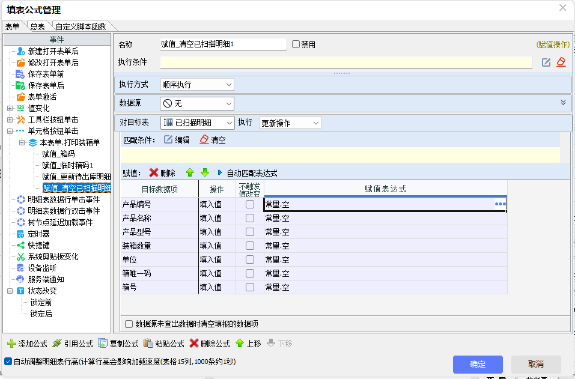
Task: Click the 删除公式 red X icon
Action: 194,344
